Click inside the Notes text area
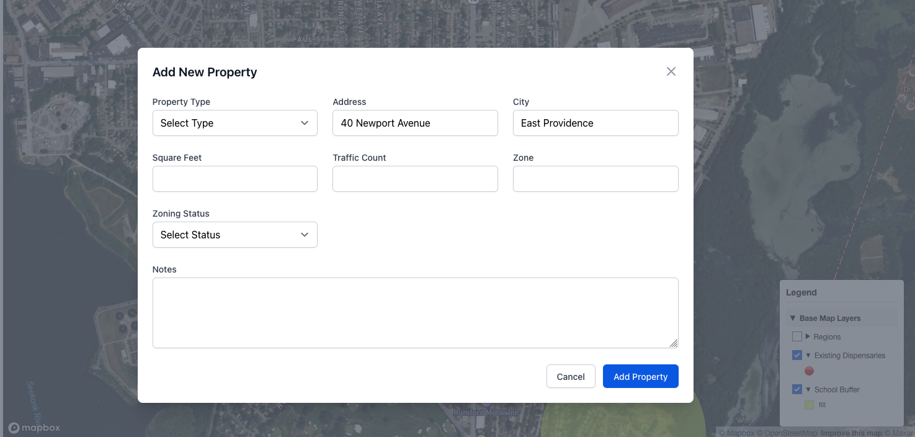915x437 pixels. 415,313
